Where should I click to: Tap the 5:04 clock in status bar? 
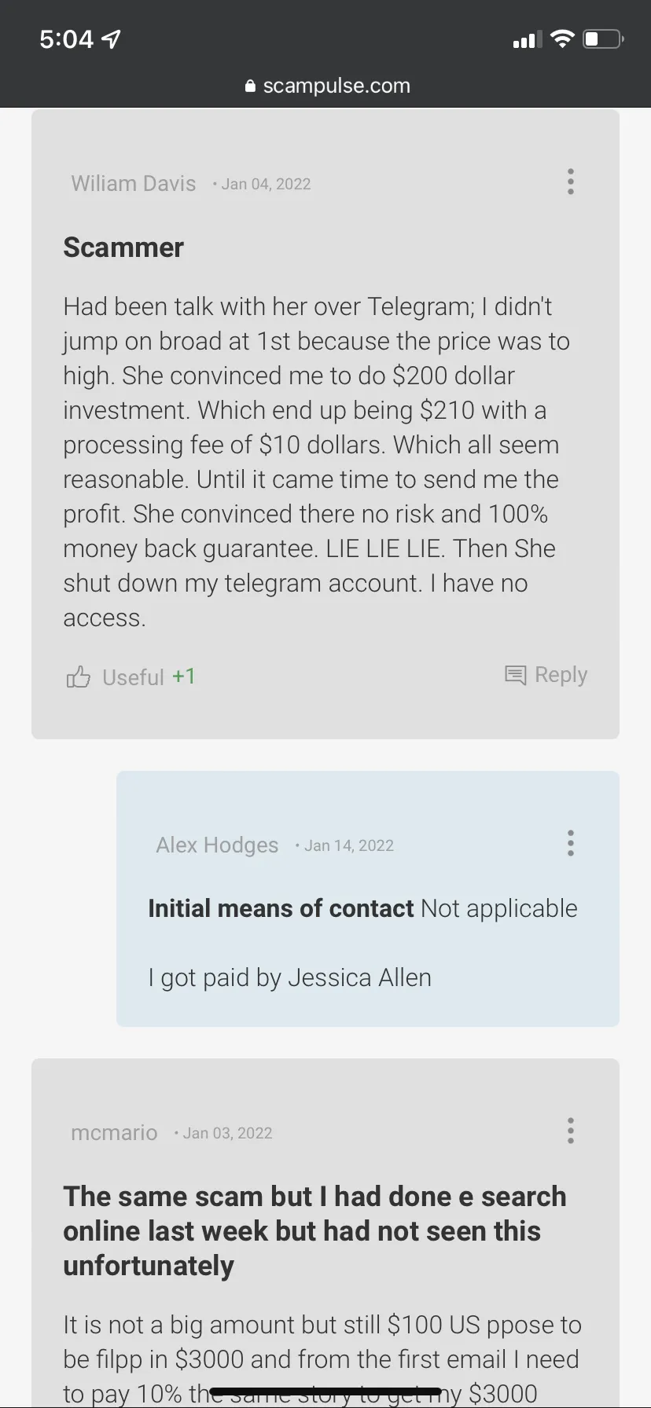pos(66,38)
